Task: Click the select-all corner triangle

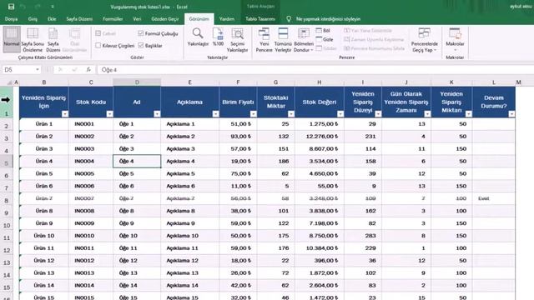Action: pos(9,82)
